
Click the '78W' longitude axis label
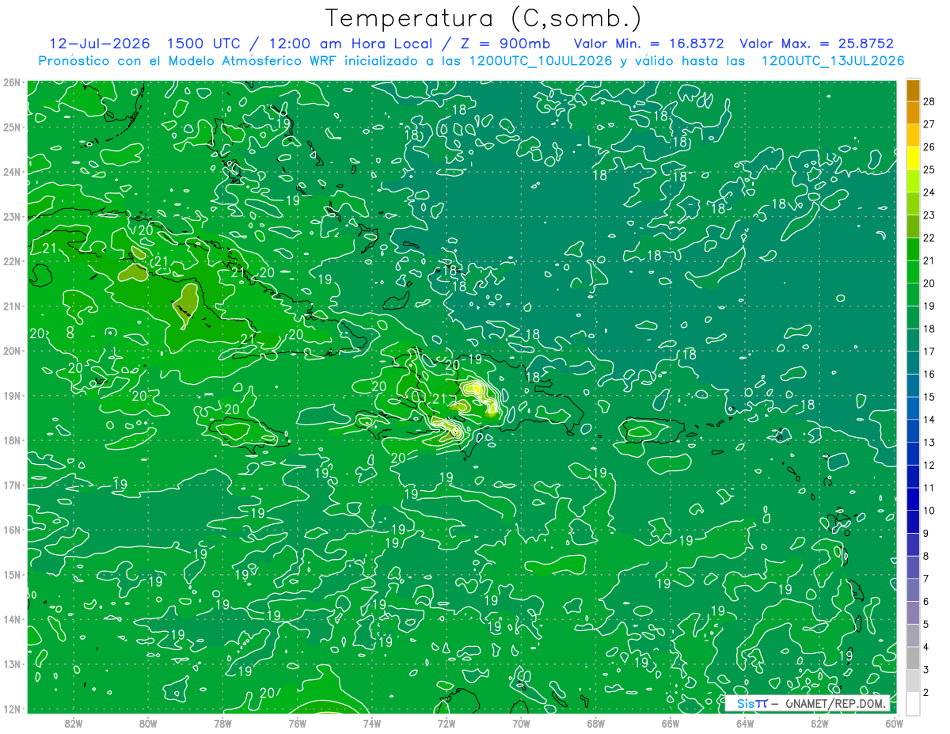tap(222, 723)
